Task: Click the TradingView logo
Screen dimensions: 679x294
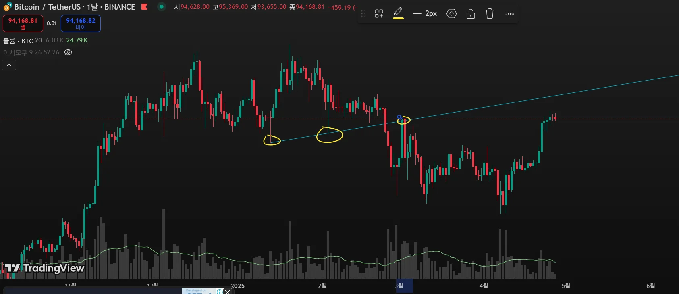Action: (44, 268)
